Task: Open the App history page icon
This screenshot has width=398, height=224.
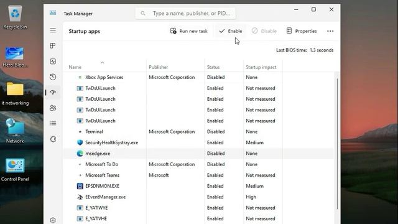Action: [x=53, y=77]
